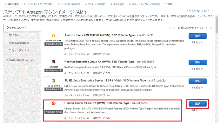Click SUSE Linux Enterprise Server 12 SP3 title
The width and height of the screenshot is (220, 125).
(105, 81)
